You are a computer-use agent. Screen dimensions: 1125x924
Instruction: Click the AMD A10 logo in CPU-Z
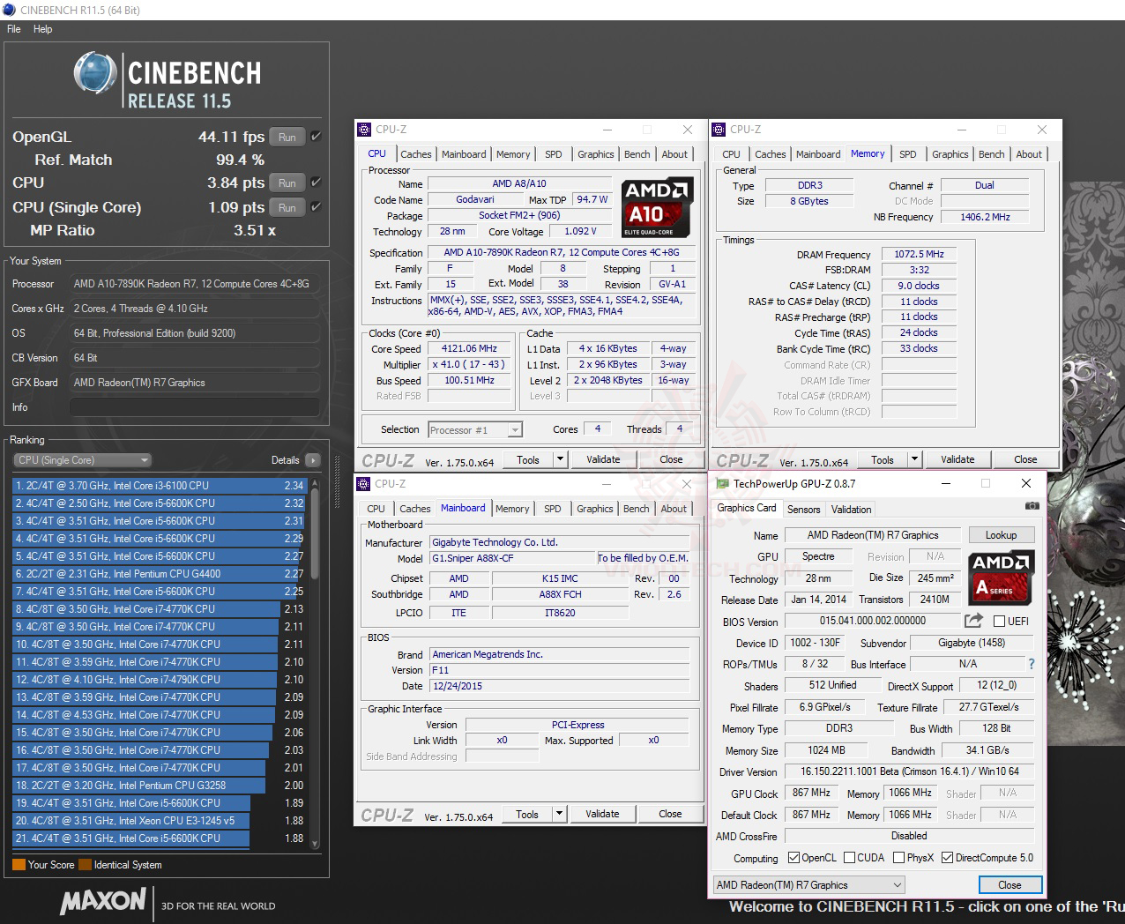(x=658, y=206)
